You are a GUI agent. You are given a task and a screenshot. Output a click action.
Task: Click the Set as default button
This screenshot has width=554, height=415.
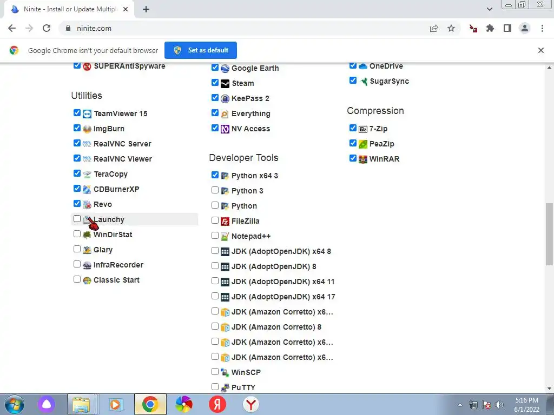201,50
